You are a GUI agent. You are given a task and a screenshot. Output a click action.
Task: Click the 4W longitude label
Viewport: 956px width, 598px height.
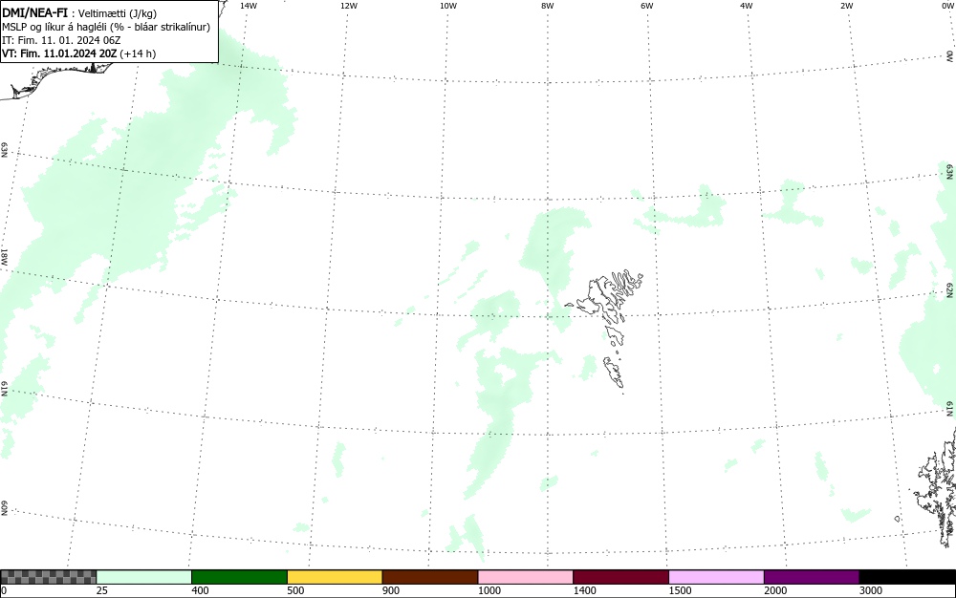(x=747, y=6)
